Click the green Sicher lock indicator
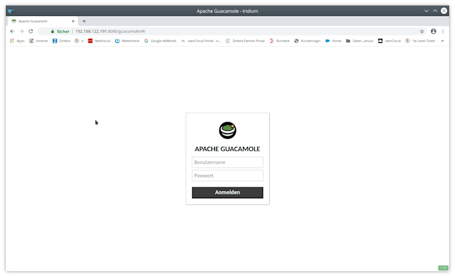The image size is (455, 277). pos(60,31)
